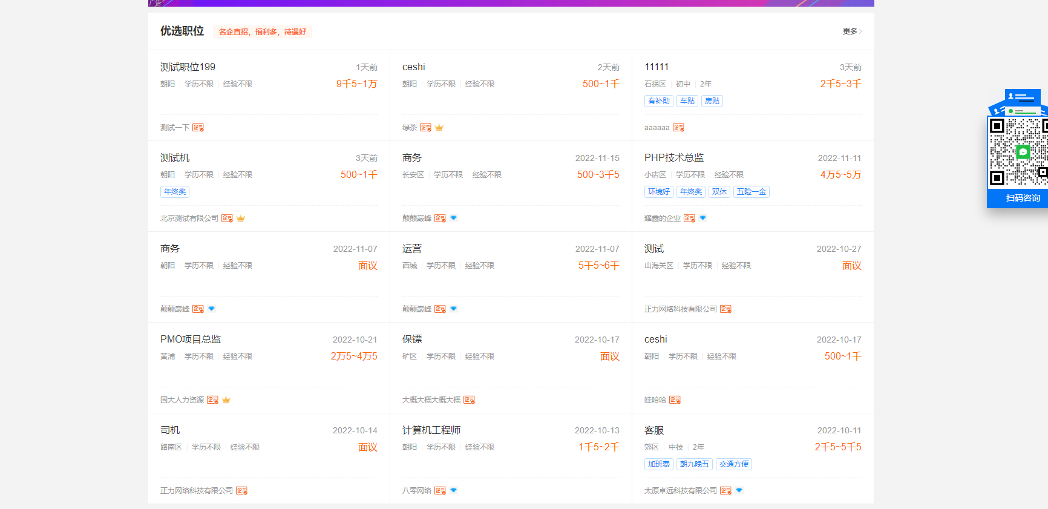Viewport: 1048px width, 509px height.
Task: Click the license badge beside 大概大概大概大概
Action: (469, 400)
